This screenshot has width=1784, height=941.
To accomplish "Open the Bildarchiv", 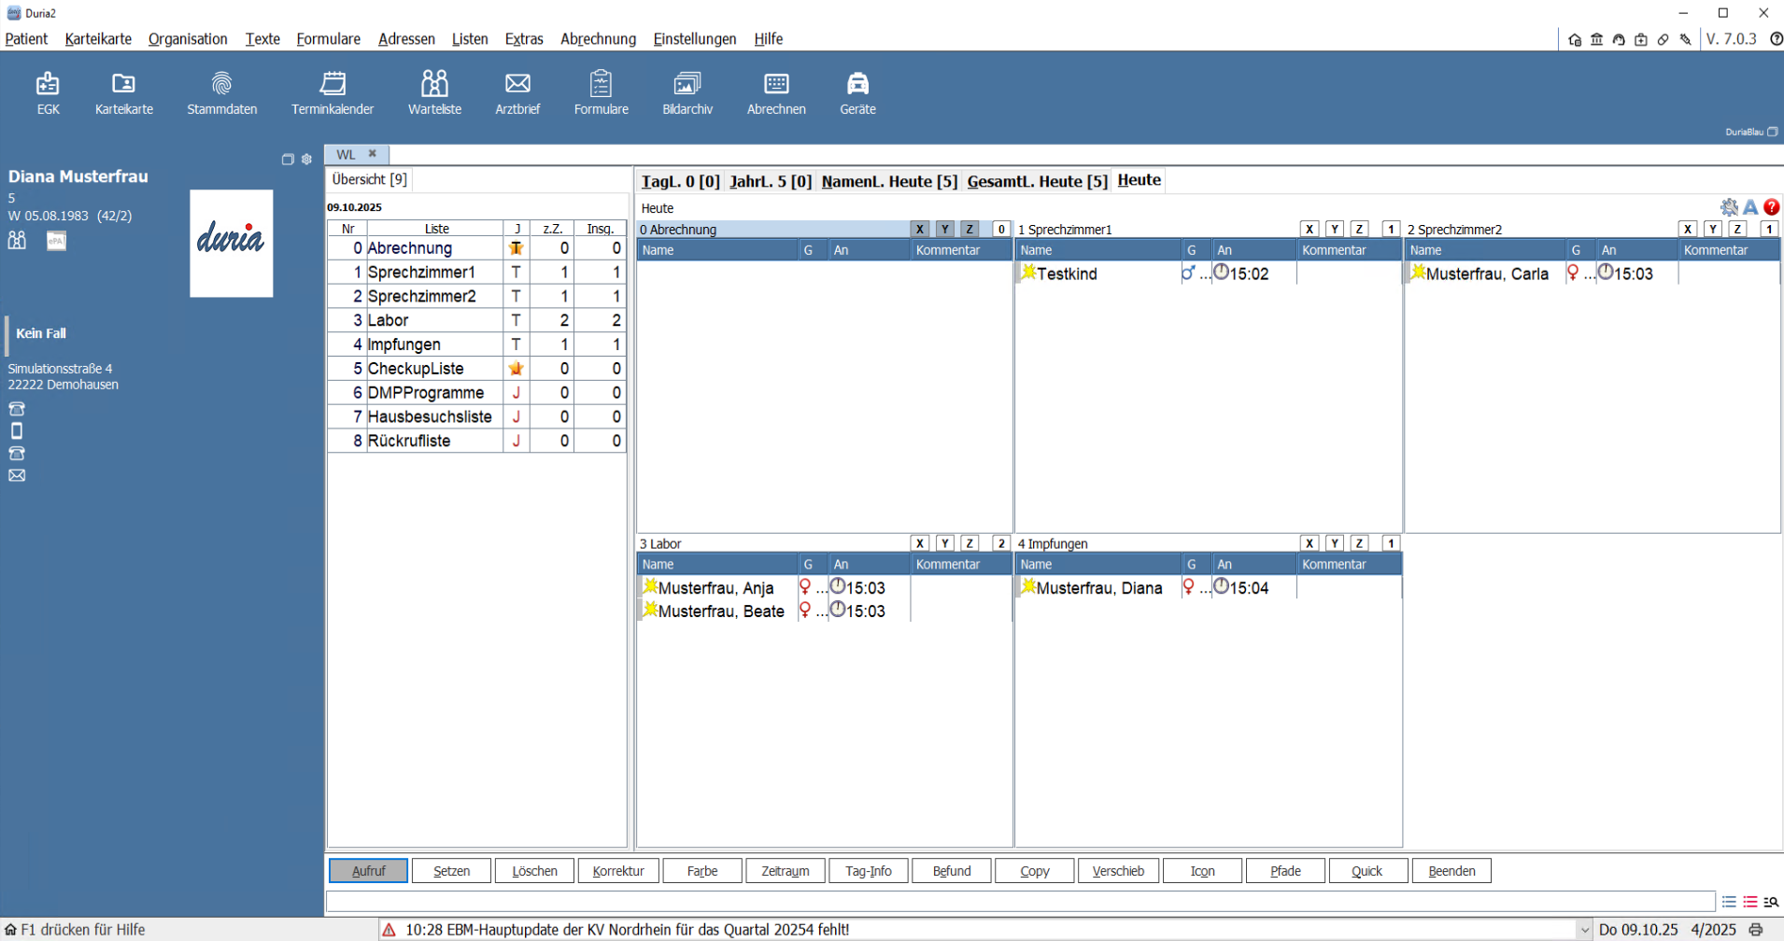I will 687,93.
